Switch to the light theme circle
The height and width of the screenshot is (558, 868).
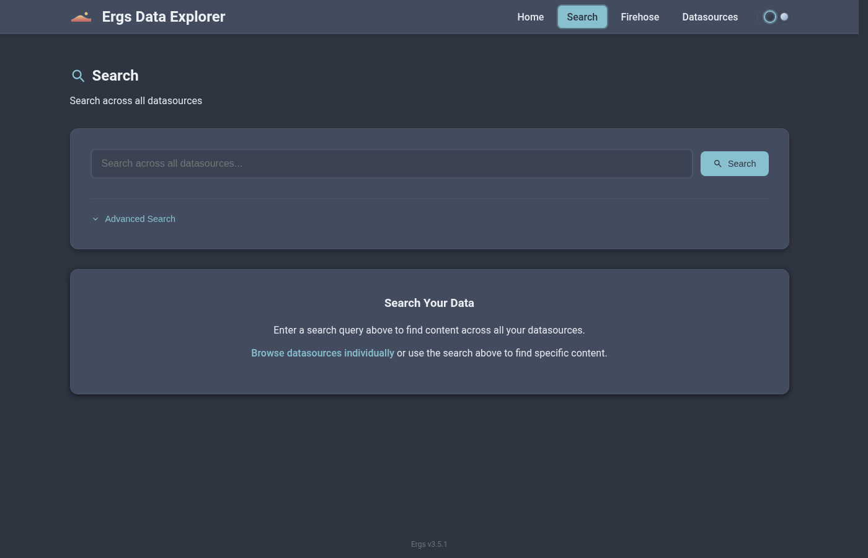(x=784, y=17)
